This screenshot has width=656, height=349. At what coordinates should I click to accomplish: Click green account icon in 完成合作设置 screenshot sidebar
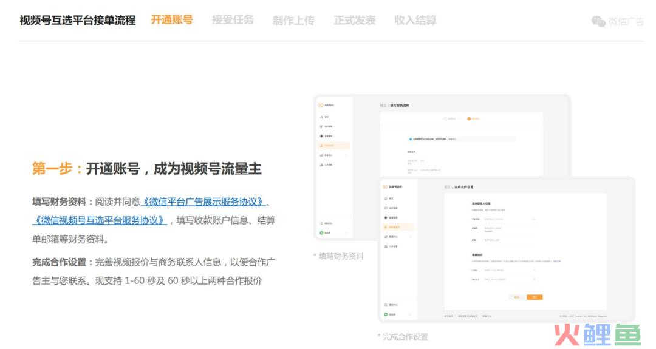pyautogui.click(x=386, y=314)
